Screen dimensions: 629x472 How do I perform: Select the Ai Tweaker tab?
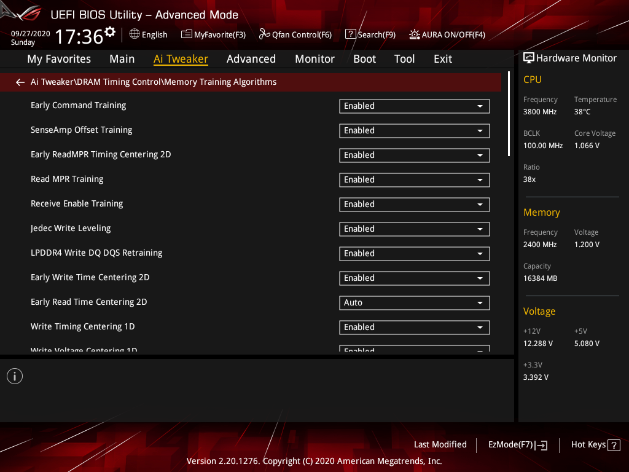click(181, 59)
